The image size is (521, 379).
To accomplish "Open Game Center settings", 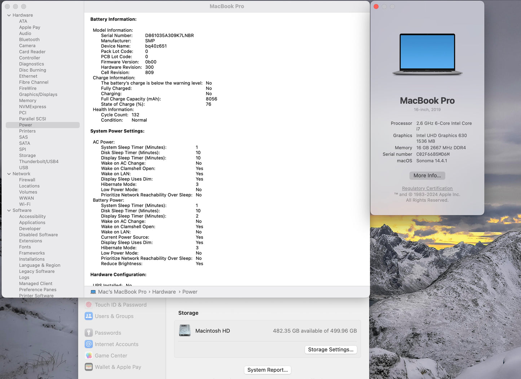I will [x=89, y=356].
